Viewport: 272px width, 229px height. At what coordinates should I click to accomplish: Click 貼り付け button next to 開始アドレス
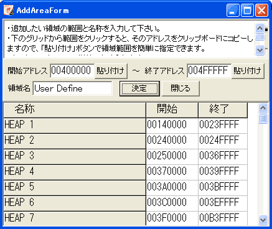(x=111, y=71)
